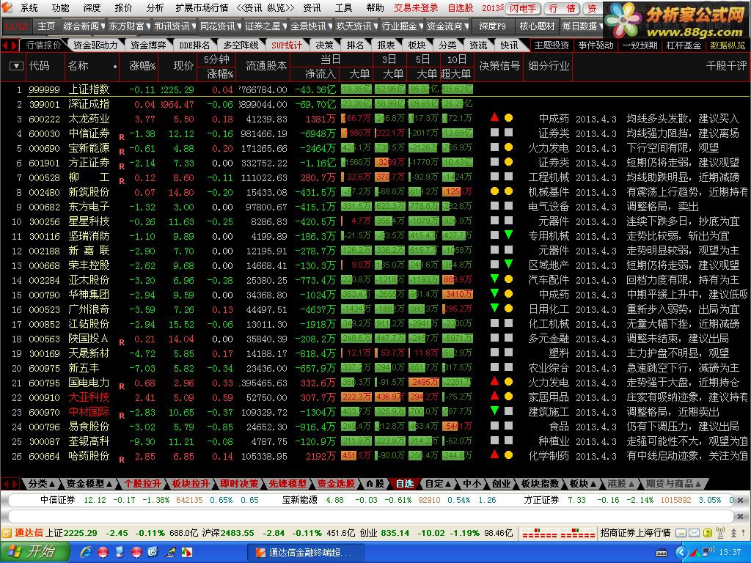The width and height of the screenshot is (751, 563).
Task: Click the red triangle signal for 国电电力
Action: click(x=495, y=381)
